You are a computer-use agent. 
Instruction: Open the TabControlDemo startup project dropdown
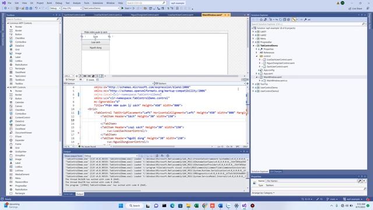tap(101, 8)
